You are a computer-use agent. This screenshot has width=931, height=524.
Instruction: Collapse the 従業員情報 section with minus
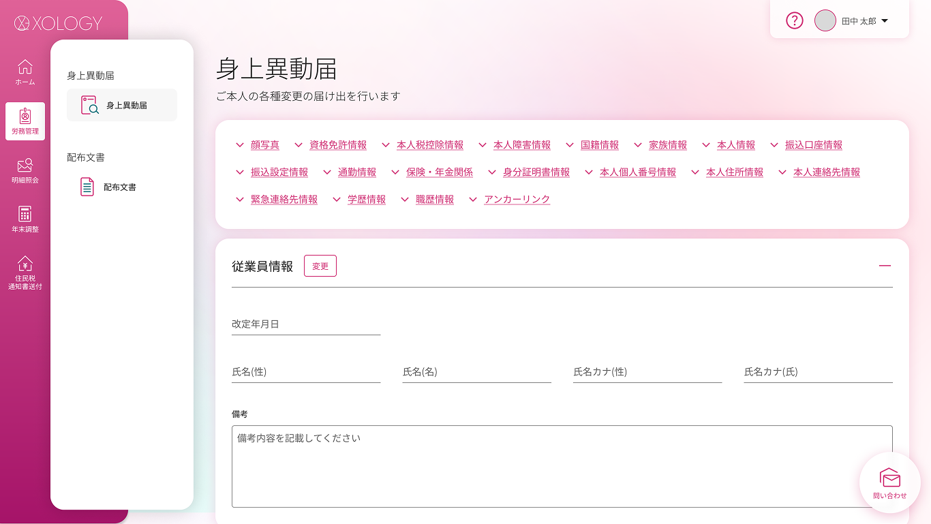coord(885,266)
